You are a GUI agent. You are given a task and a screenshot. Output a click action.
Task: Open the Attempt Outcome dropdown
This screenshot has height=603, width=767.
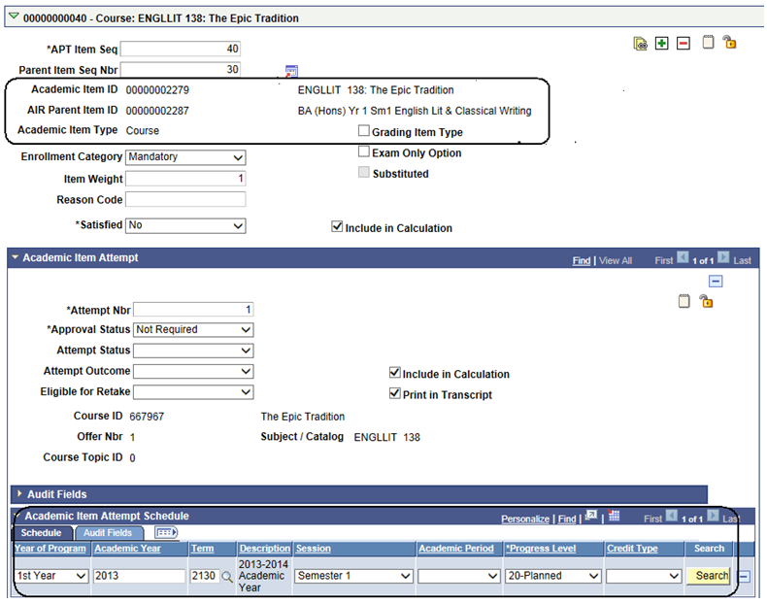193,371
